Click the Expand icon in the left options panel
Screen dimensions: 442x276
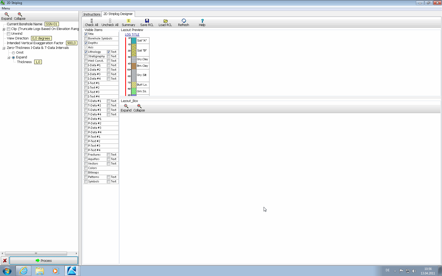[7, 14]
